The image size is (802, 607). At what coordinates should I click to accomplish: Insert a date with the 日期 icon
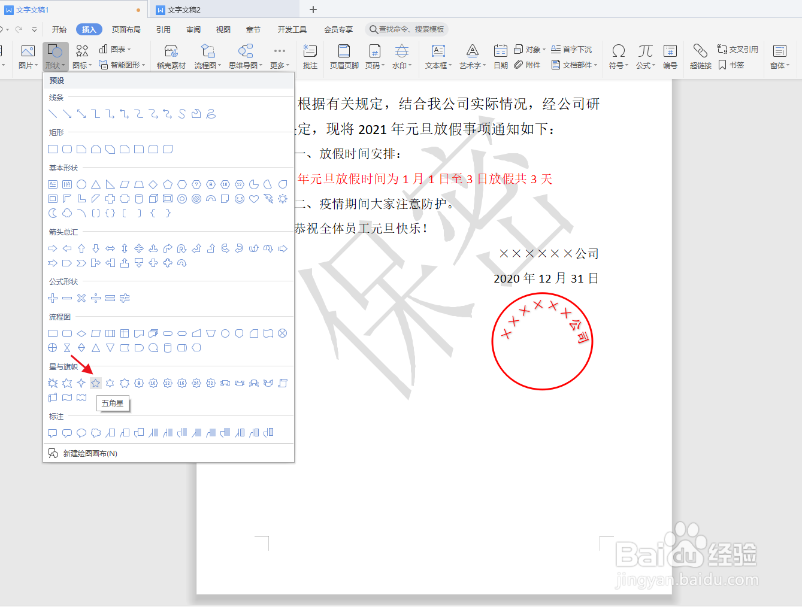501,57
